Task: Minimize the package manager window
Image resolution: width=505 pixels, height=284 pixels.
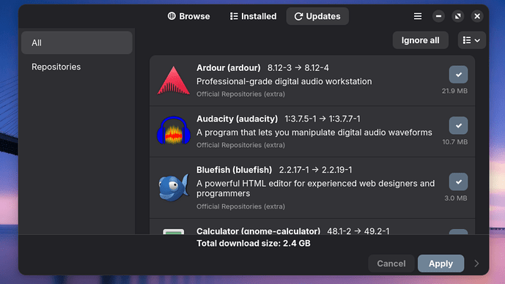Action: click(x=438, y=16)
